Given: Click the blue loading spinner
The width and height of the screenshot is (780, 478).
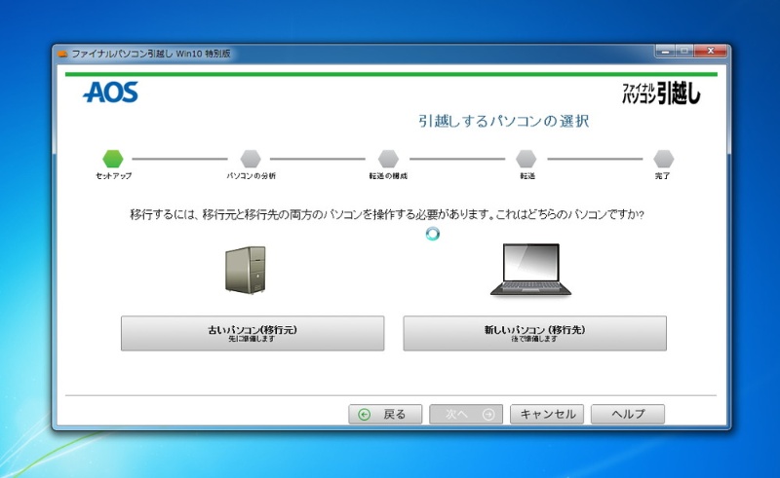Looking at the screenshot, I should pos(433,234).
